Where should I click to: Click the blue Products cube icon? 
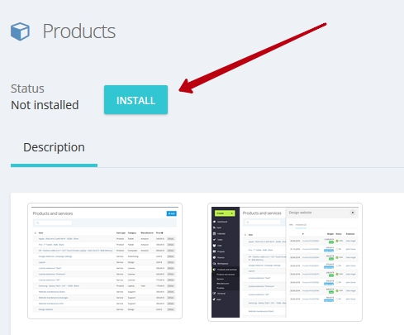[x=20, y=31]
